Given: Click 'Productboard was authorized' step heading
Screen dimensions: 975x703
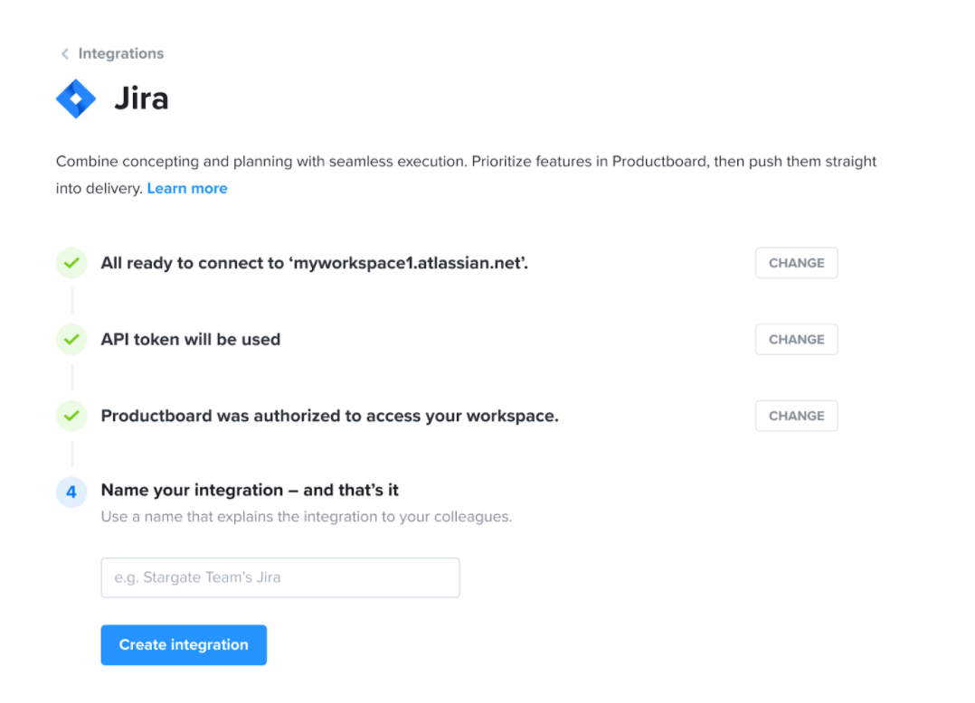Looking at the screenshot, I should 329,416.
